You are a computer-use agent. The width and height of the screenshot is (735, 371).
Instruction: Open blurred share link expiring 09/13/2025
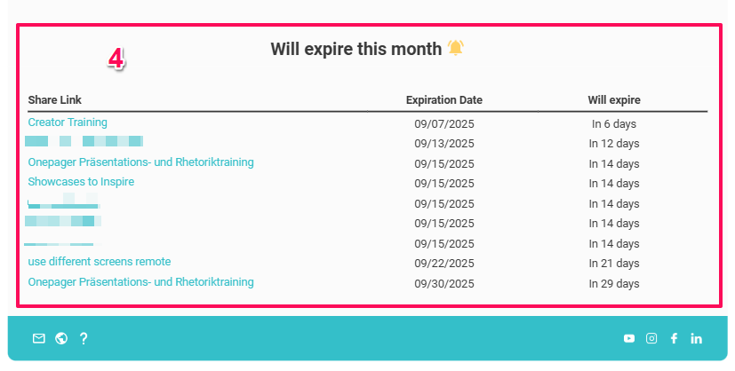[x=84, y=142]
